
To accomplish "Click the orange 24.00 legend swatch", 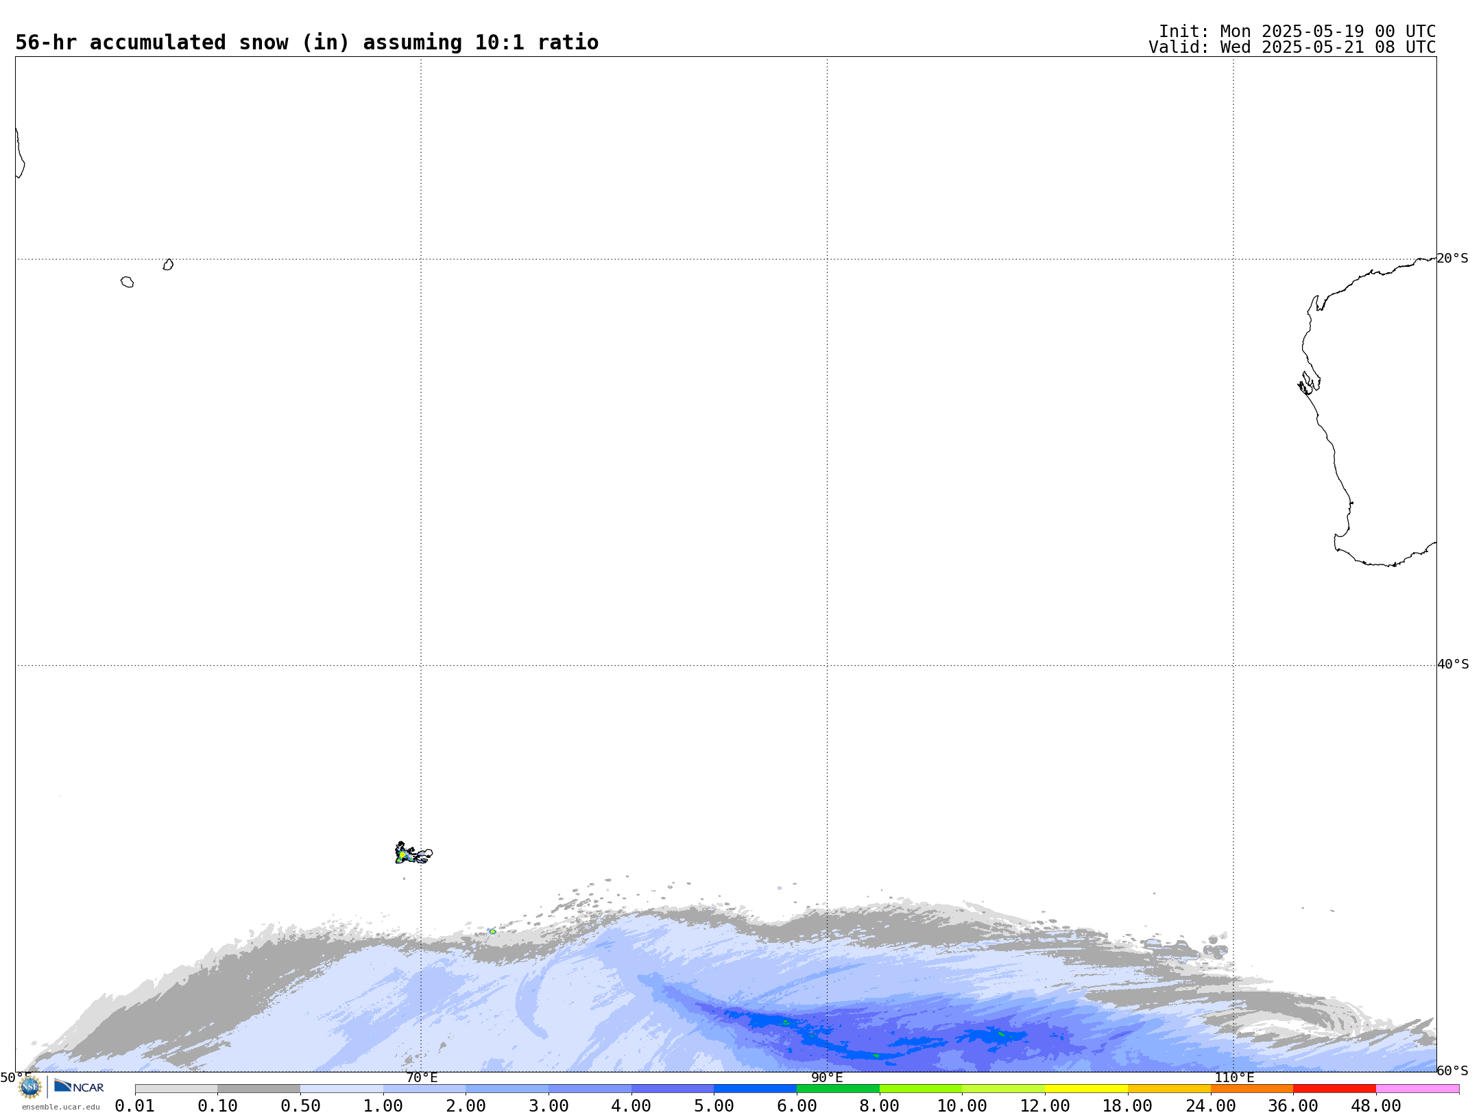I will (1252, 1089).
